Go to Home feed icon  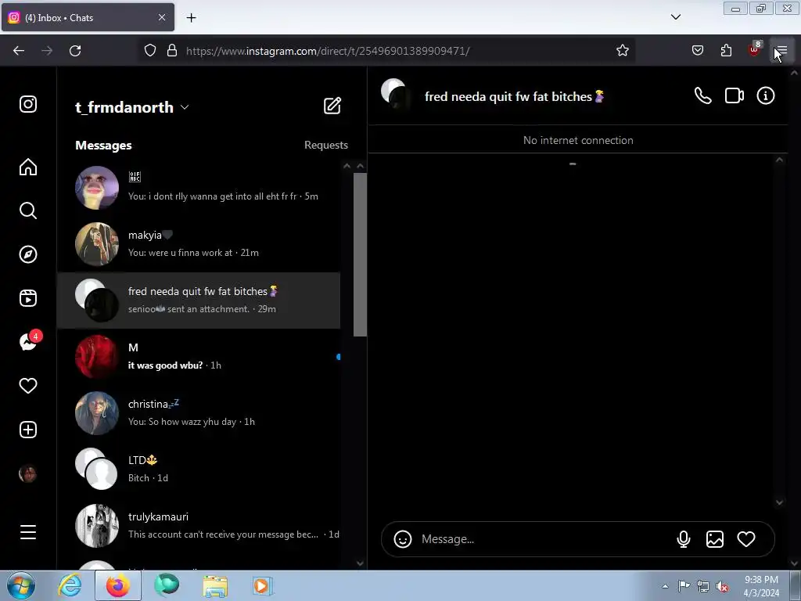(x=28, y=167)
